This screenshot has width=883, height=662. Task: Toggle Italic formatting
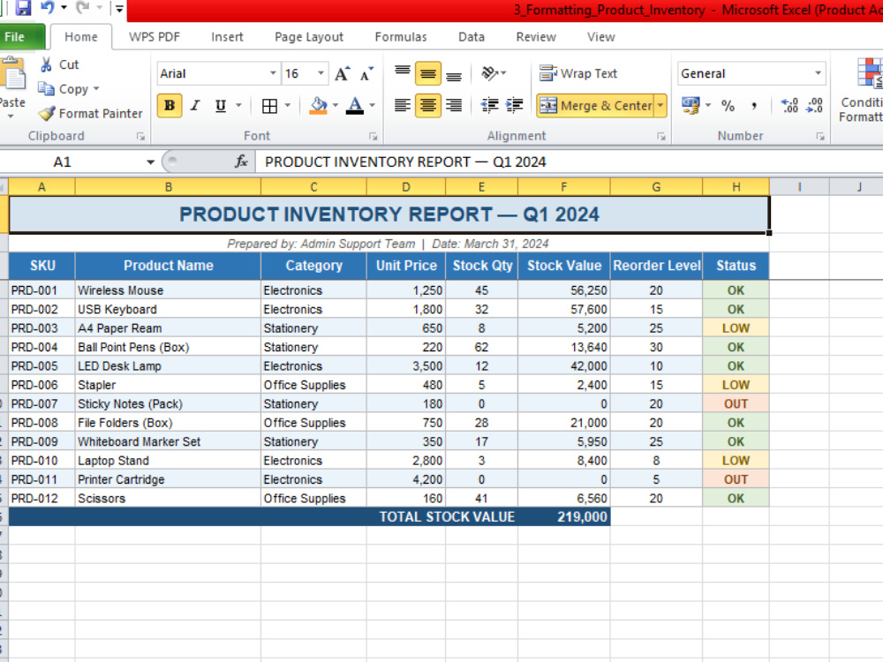click(195, 106)
